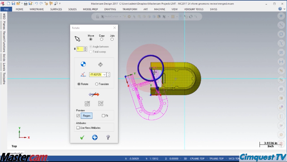
Task: Click the reset result entities grid icon
Action: coord(101,103)
